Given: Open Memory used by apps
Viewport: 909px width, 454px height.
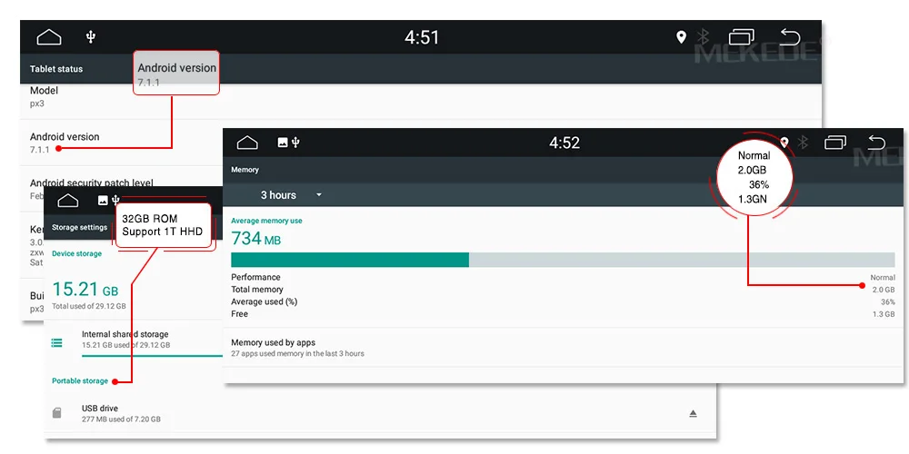Looking at the screenshot, I should tap(564, 348).
